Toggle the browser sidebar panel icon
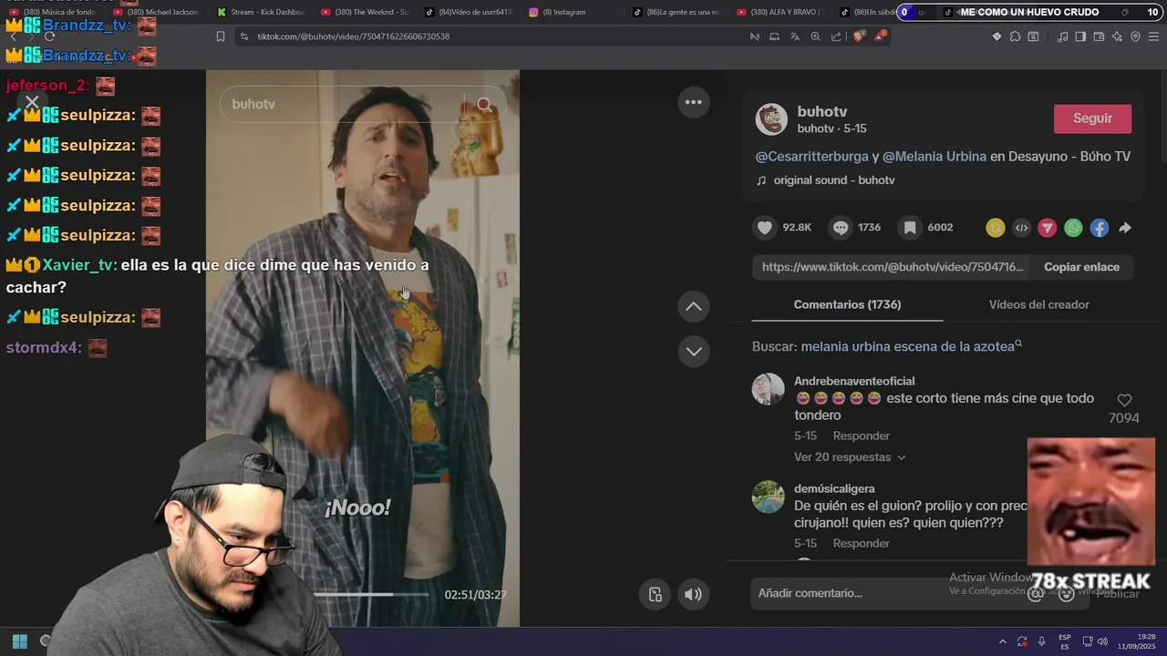This screenshot has width=1167, height=656. [1080, 36]
